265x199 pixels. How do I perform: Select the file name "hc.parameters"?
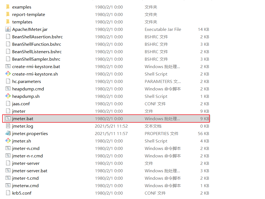point(27,81)
